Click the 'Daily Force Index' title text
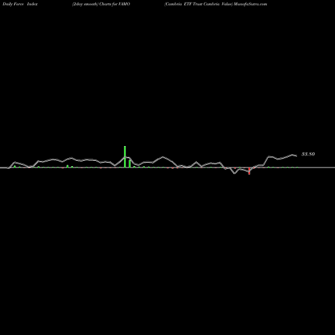 (20, 4)
